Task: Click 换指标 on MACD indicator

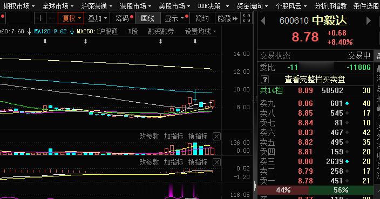Action: (x=198, y=162)
